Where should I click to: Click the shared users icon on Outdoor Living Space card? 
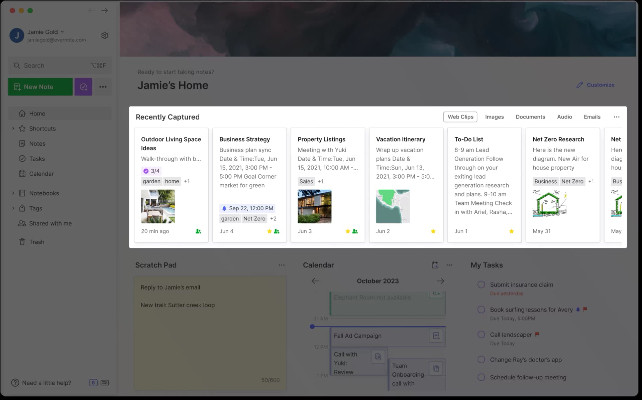(198, 231)
